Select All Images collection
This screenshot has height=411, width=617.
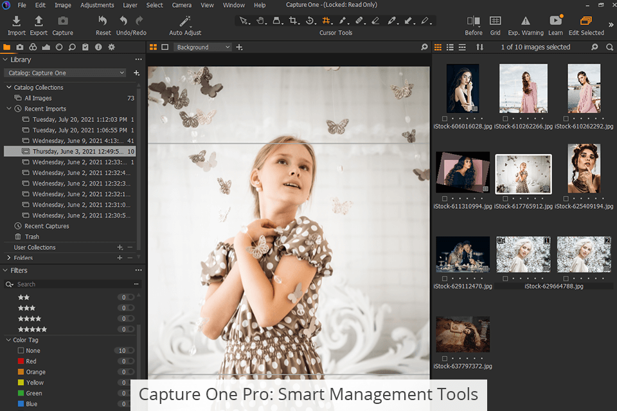click(38, 98)
